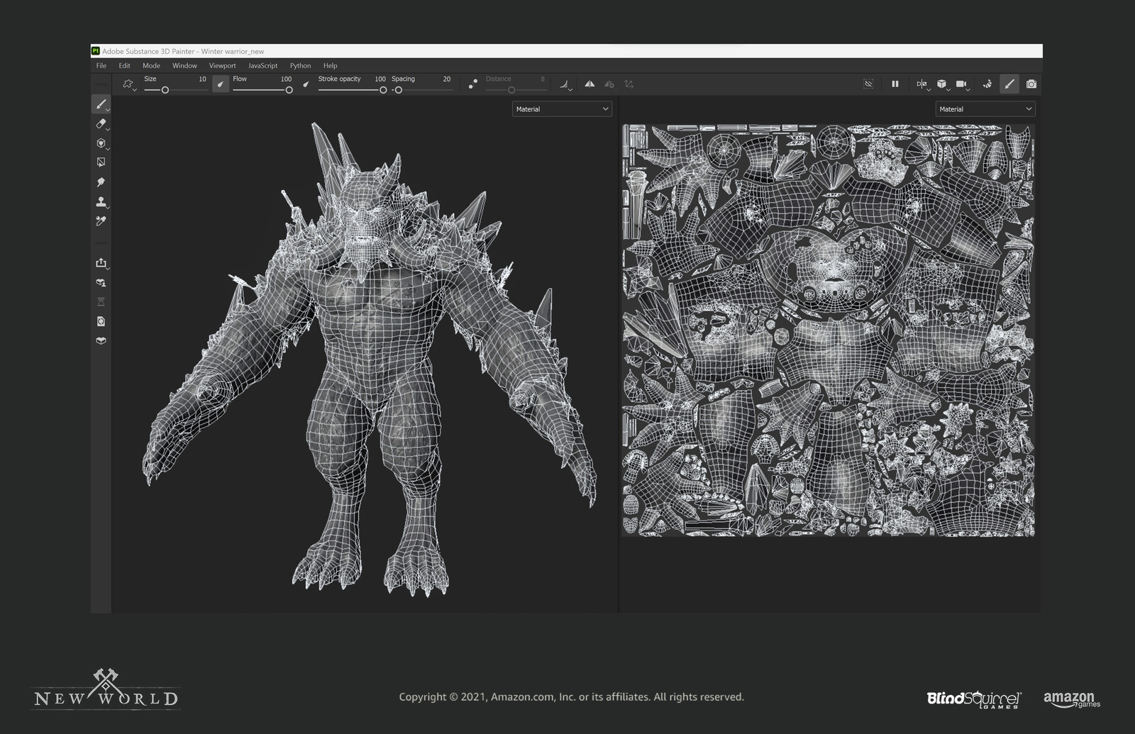This screenshot has width=1135, height=734.
Task: Click the UV layout in the 2D view
Action: pyautogui.click(x=828, y=330)
